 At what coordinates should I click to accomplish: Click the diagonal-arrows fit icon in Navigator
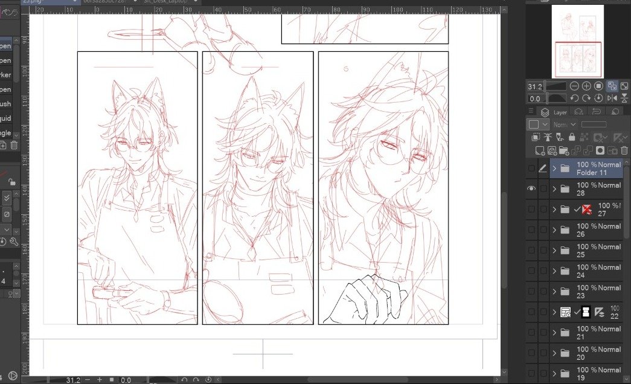pyautogui.click(x=624, y=86)
